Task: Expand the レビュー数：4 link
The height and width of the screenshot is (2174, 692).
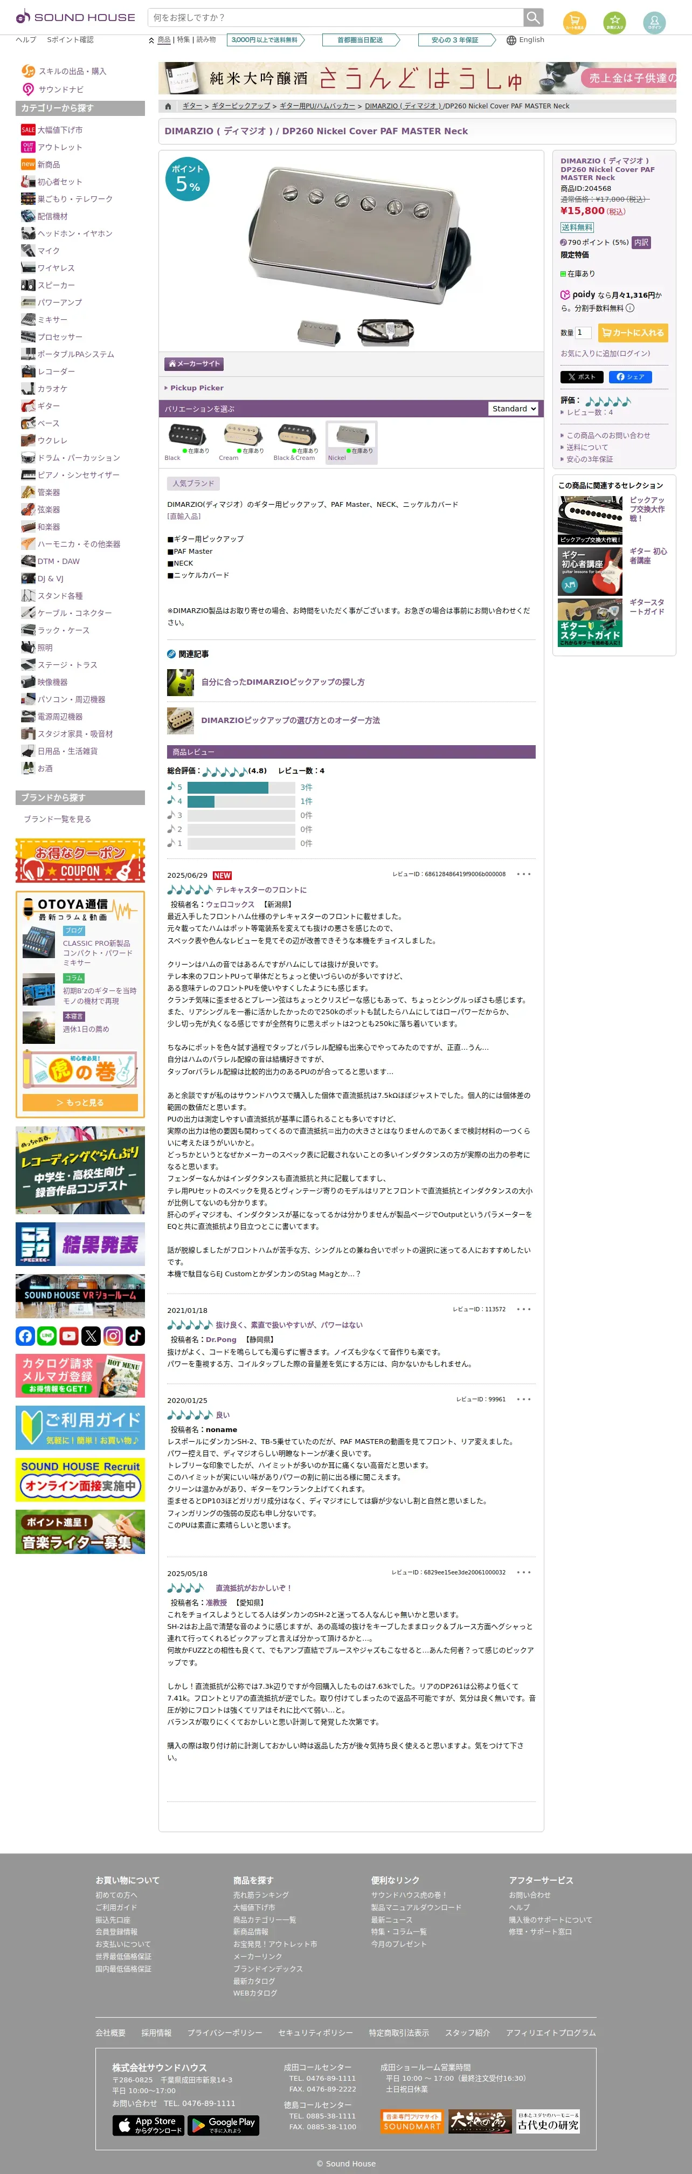Action: pyautogui.click(x=590, y=412)
